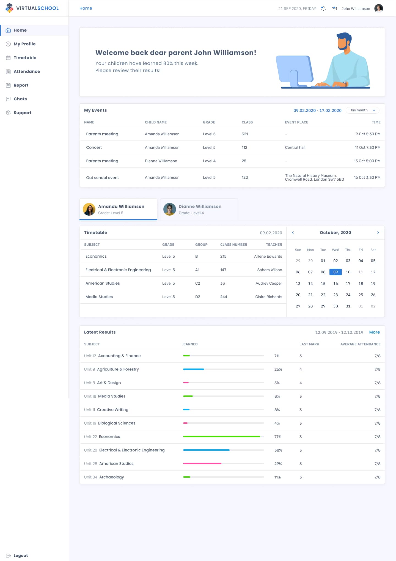Click Home breadcrumb in top bar
Viewport: 396px width, 561px height.
86,8
